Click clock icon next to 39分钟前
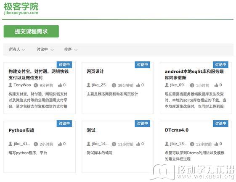The image size is (236, 182). click(114, 85)
